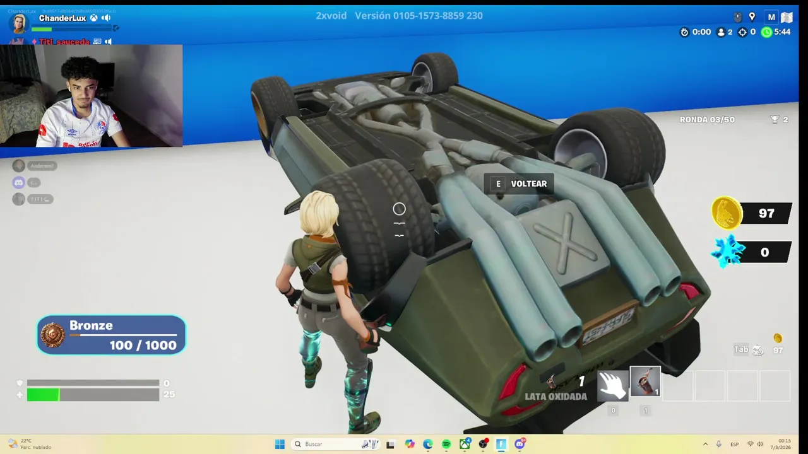This screenshot has width=808, height=454.
Task: Open the folded map icon
Action: 787,17
